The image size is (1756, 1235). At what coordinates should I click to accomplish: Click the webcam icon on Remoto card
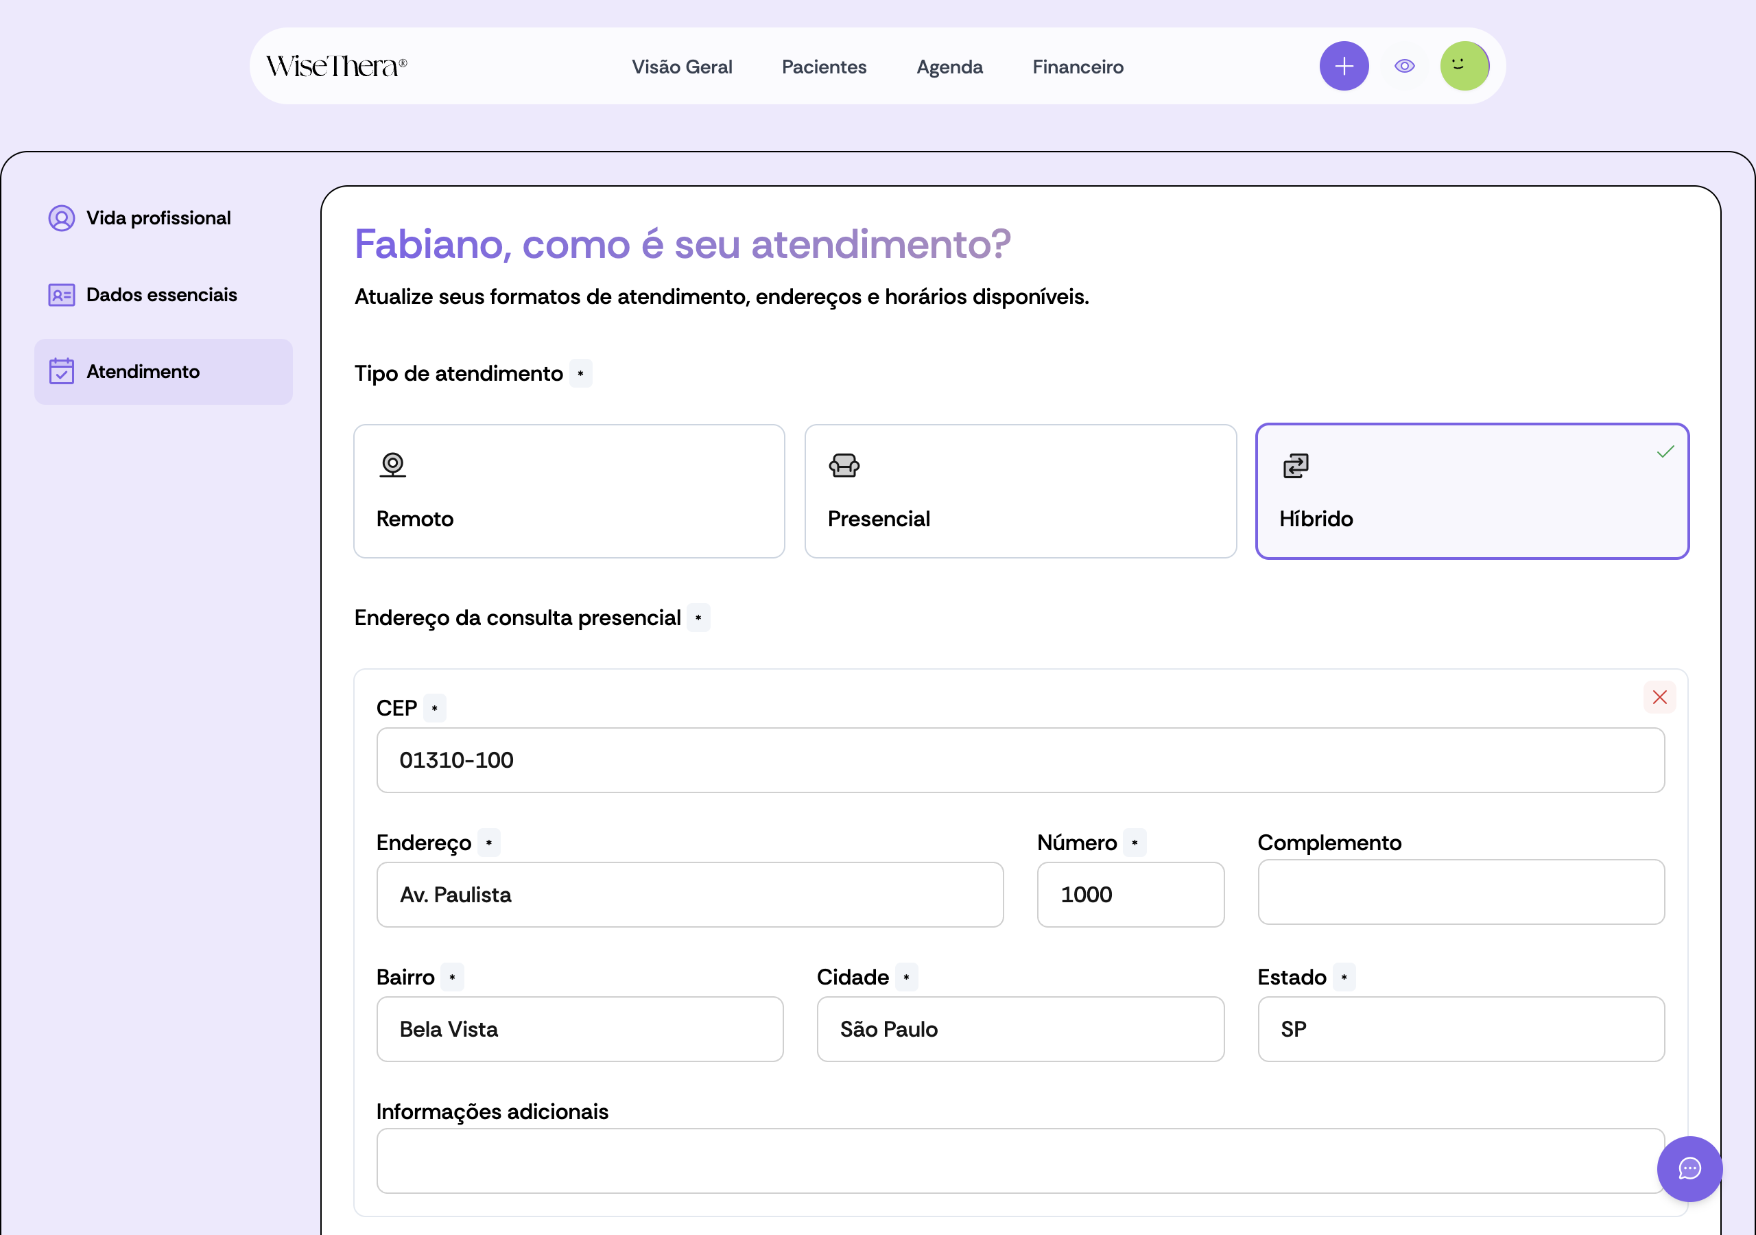[392, 464]
